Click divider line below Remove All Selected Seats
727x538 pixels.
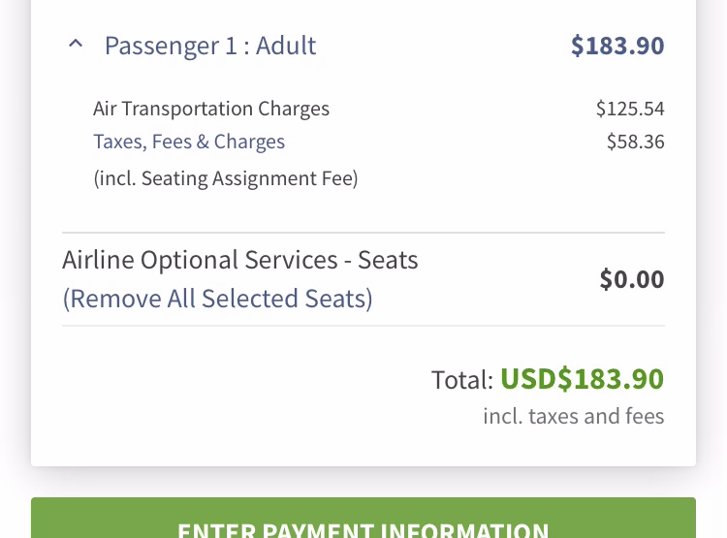pos(363,326)
